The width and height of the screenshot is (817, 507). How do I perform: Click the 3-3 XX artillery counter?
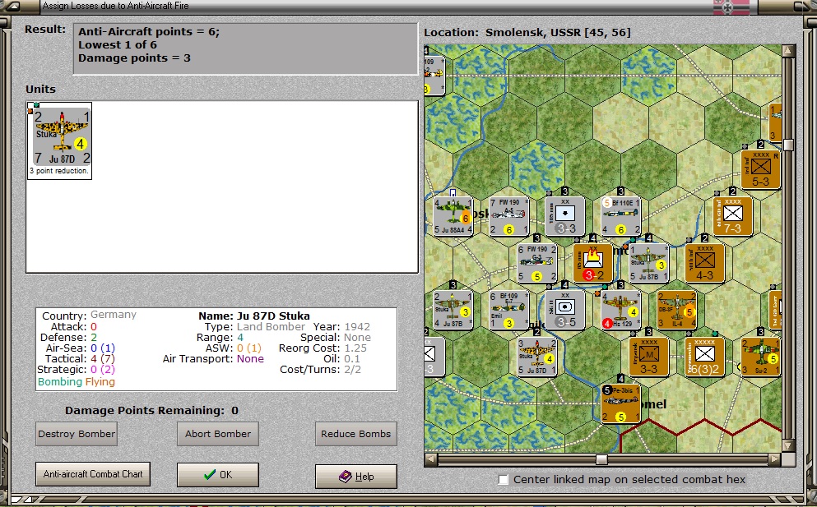pos(564,216)
